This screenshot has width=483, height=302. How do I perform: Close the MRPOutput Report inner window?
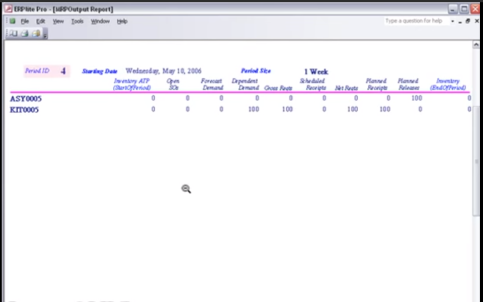(x=477, y=21)
